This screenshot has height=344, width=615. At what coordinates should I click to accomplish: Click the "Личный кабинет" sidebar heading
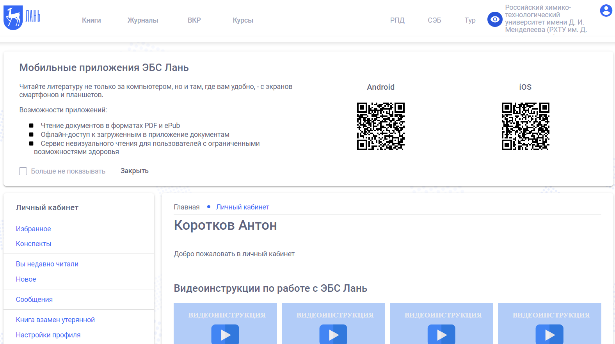(x=47, y=208)
